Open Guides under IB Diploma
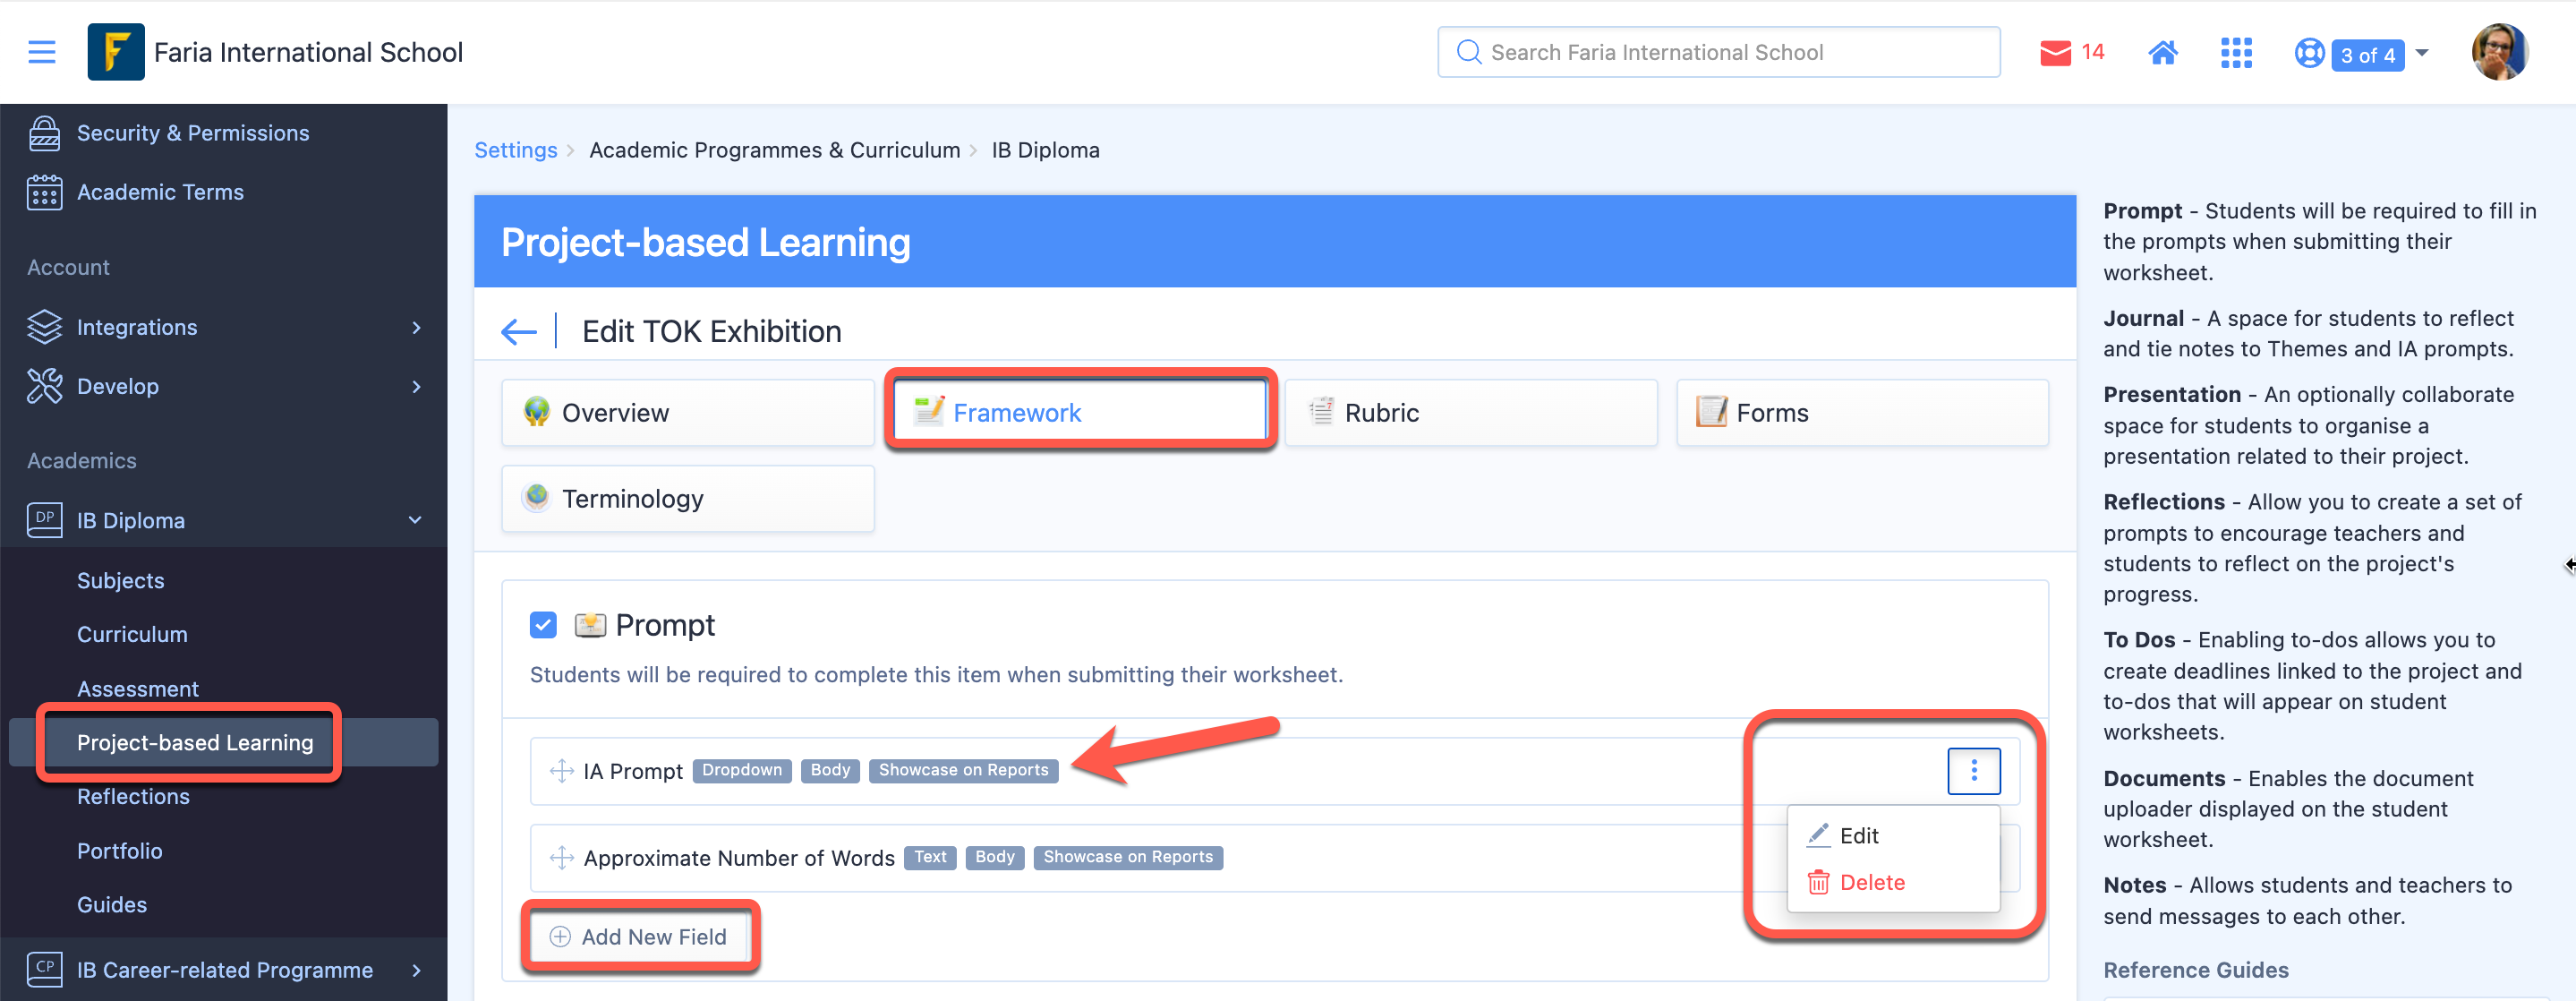2576x1001 pixels. pyautogui.click(x=112, y=904)
